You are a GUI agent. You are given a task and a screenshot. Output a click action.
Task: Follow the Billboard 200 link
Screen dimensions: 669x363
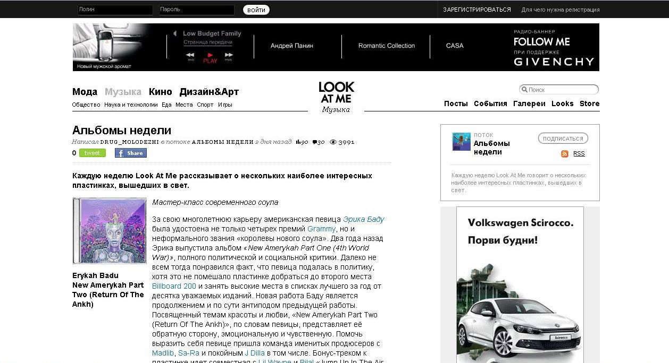tap(174, 286)
